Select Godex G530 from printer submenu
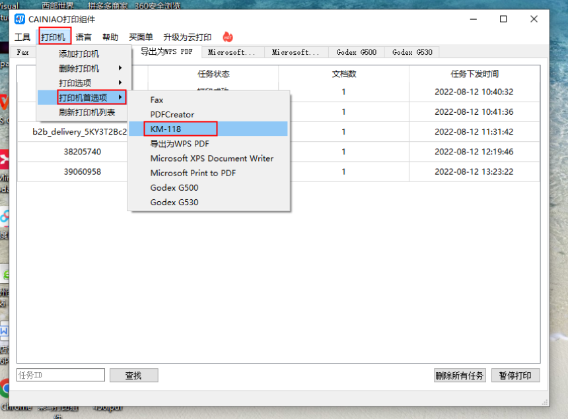Image resolution: width=568 pixels, height=419 pixels. 174,202
